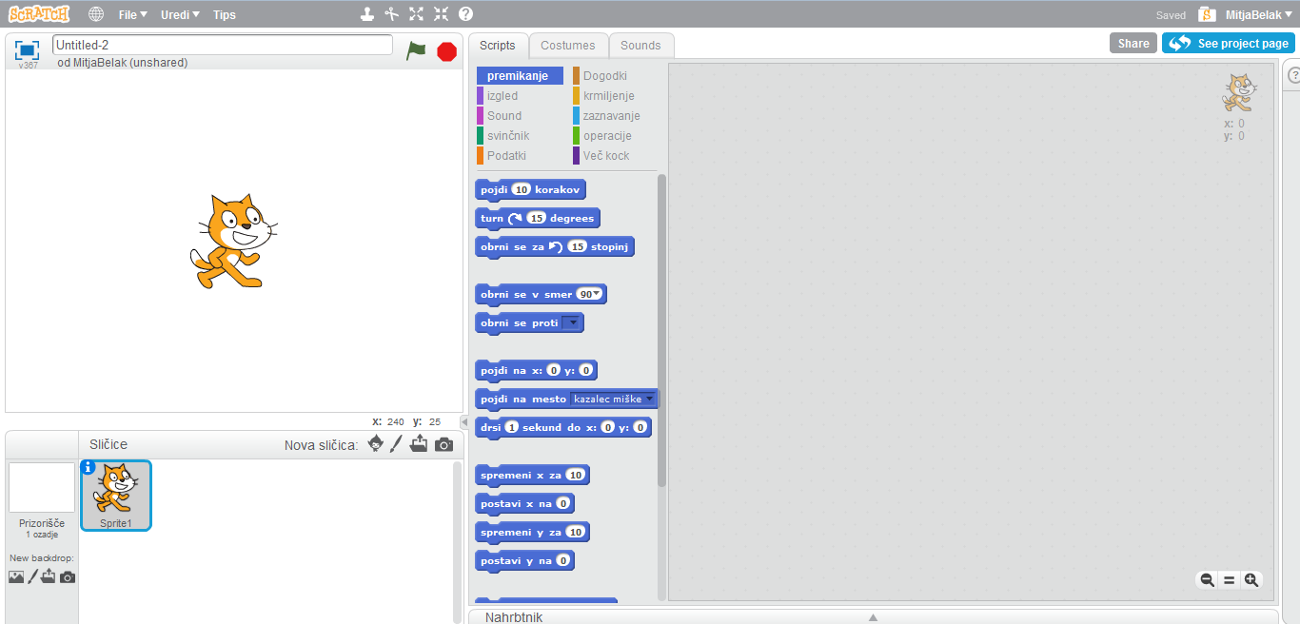Select the Dogodki block category
The image size is (1300, 624).
pos(604,76)
